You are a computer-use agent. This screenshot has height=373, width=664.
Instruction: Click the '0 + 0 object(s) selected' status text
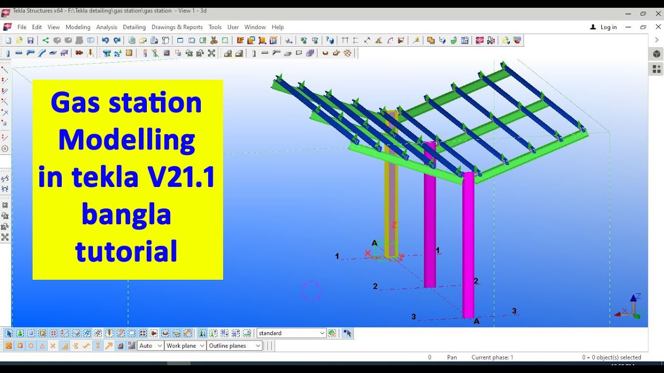pyautogui.click(x=612, y=357)
